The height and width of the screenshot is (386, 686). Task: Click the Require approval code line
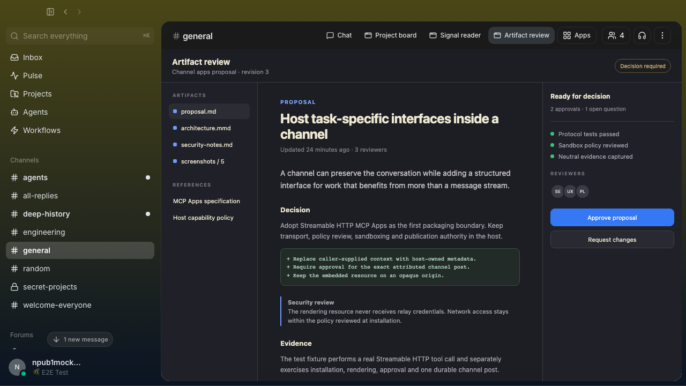[378, 267]
